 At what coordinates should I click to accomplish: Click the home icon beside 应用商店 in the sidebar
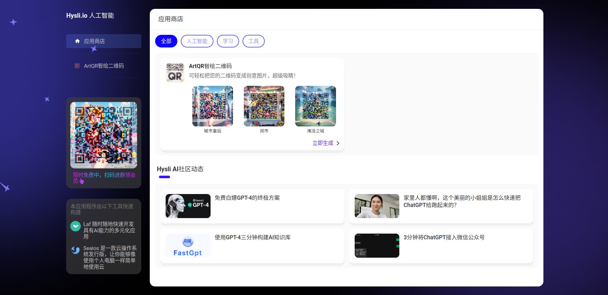[77, 41]
